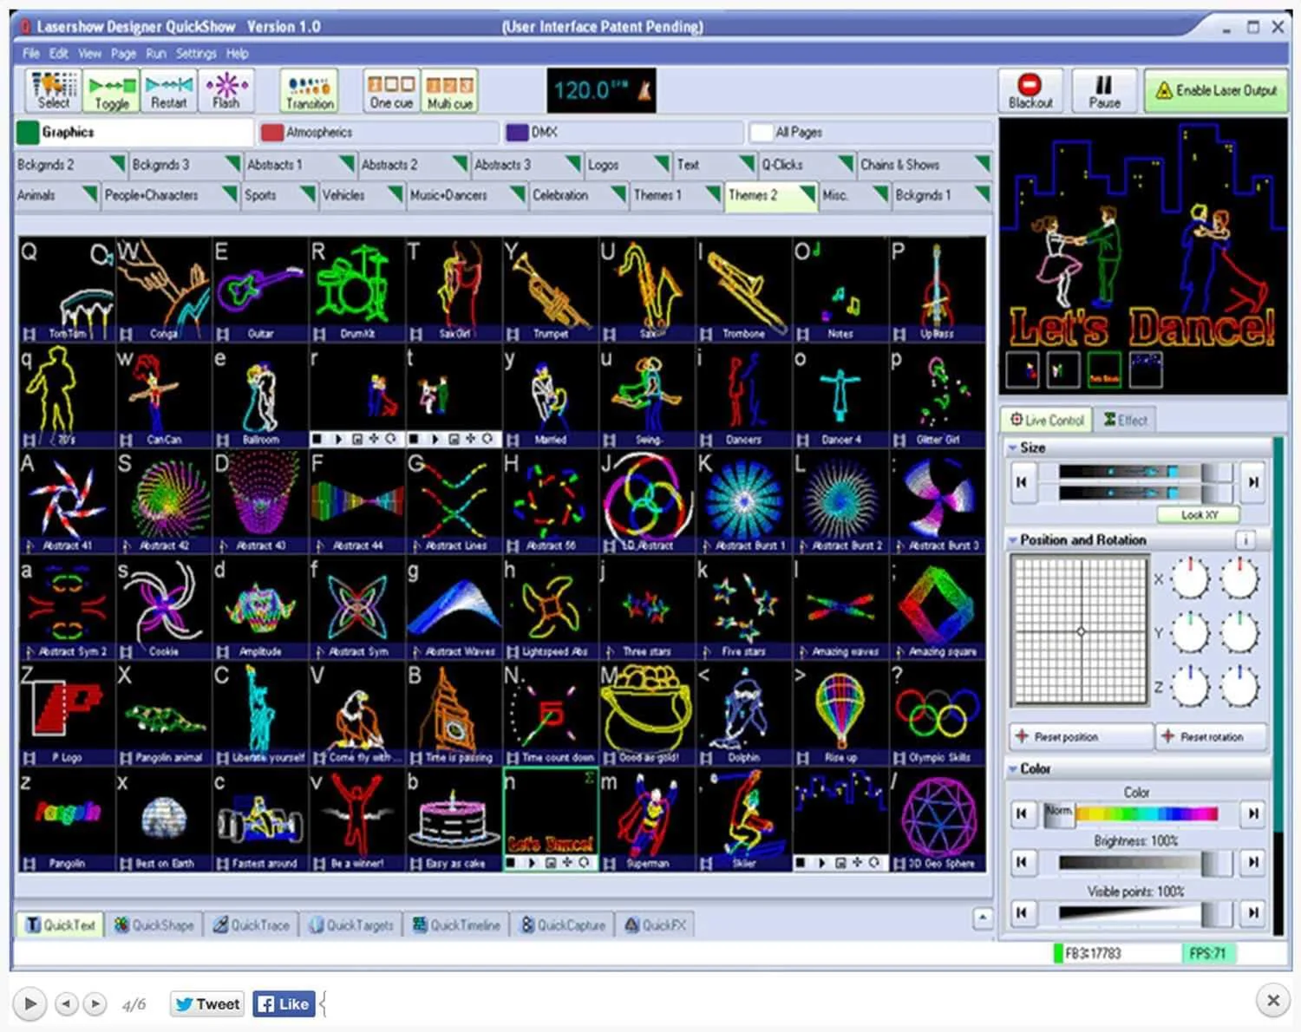This screenshot has height=1032, width=1301.
Task: Click the green corner triangle on Sports tab
Action: (307, 193)
